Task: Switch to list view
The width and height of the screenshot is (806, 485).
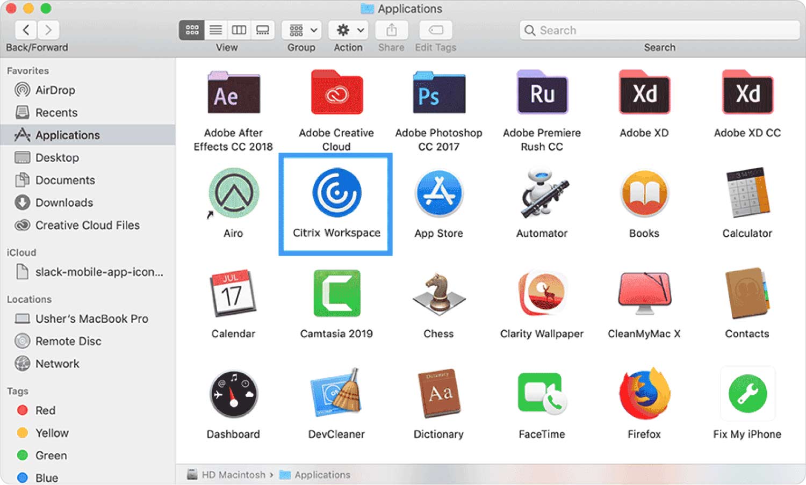Action: (x=215, y=30)
